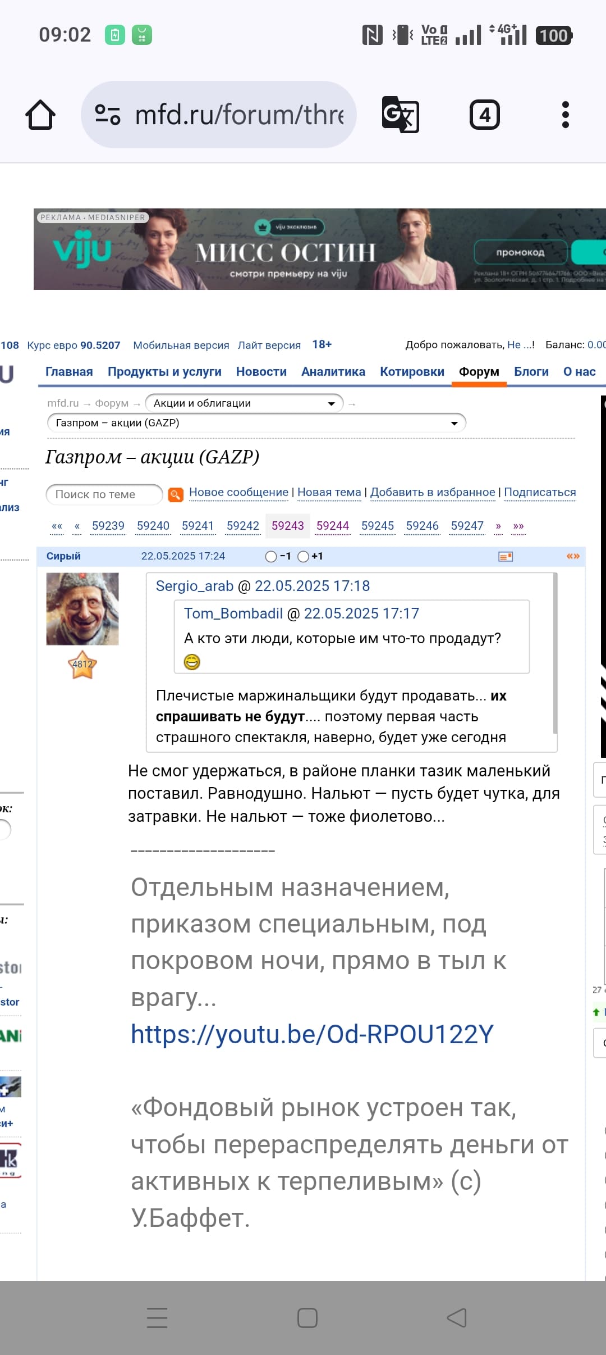The image size is (606, 1355).
Task: Tap the viju Мисс Остин ad banner
Action: (320, 249)
